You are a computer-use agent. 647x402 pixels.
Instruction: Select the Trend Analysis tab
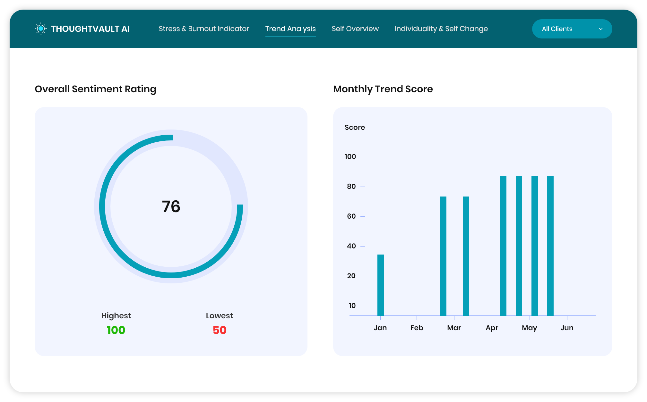290,29
